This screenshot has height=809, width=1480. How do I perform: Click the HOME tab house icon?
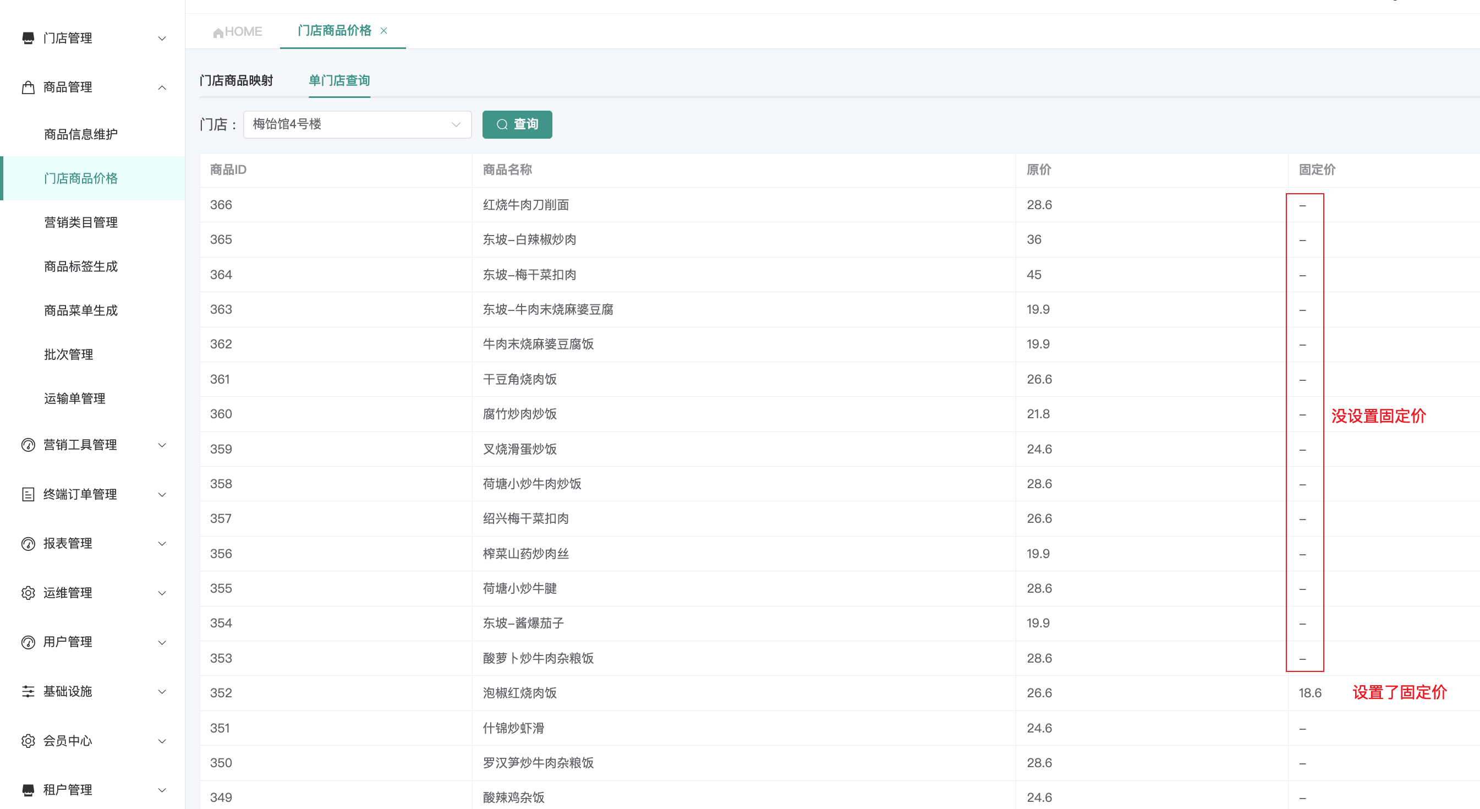point(218,33)
